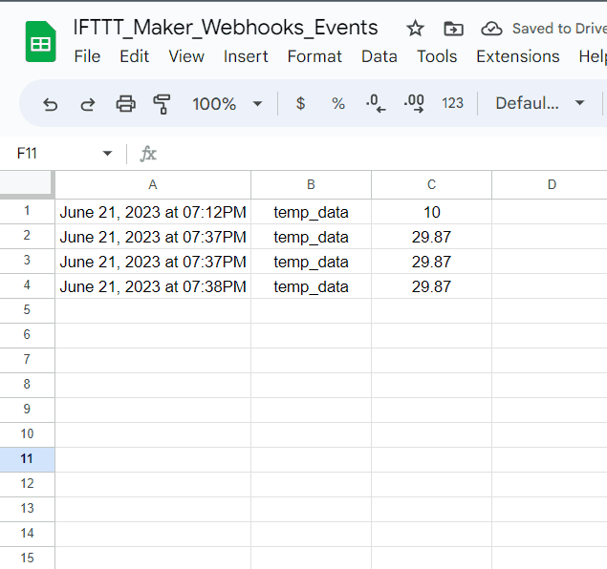Apply percent format icon
The height and width of the screenshot is (569, 607).
[x=338, y=103]
